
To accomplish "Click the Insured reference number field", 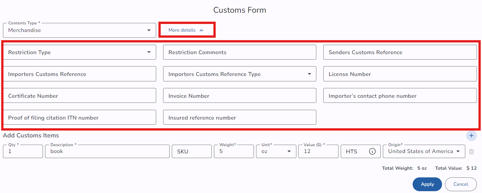I will point(239,118).
